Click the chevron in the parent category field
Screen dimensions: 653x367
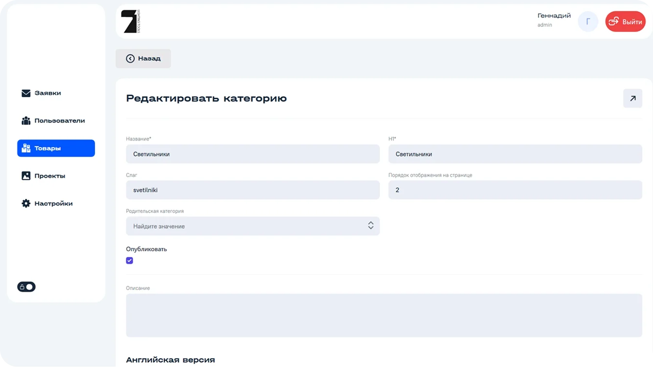point(371,226)
